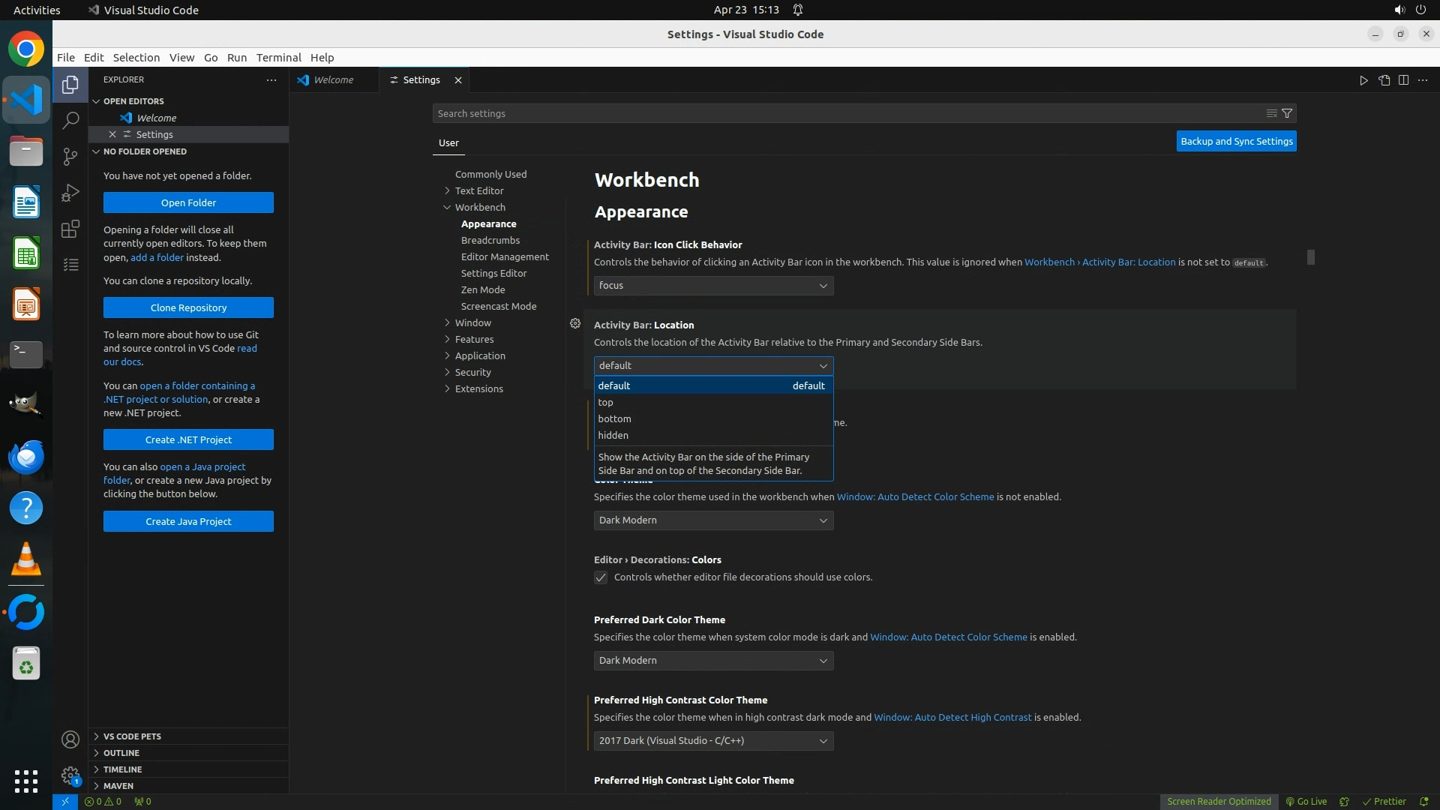Open the Color Theme Dark Modern dropdown

713,520
